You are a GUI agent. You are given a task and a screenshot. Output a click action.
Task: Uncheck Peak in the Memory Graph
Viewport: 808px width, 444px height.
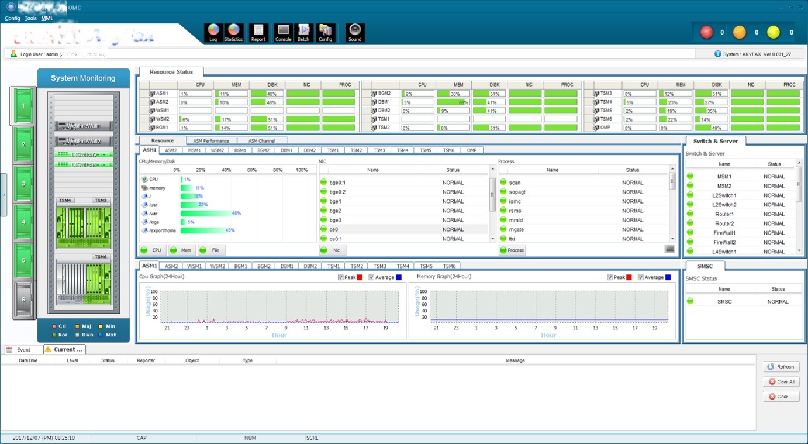[610, 277]
